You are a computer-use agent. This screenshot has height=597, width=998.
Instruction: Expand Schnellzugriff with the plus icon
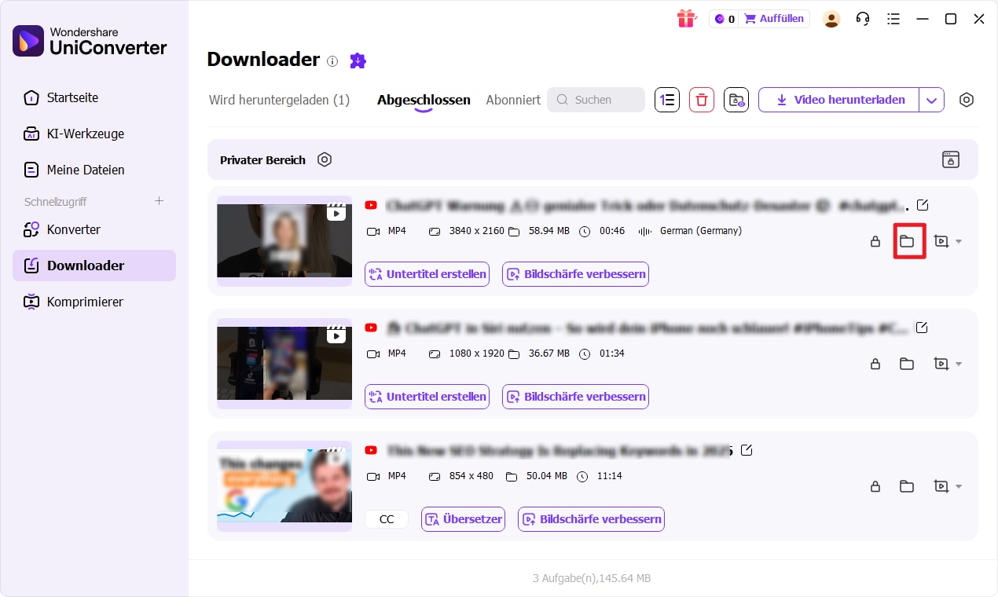point(159,201)
